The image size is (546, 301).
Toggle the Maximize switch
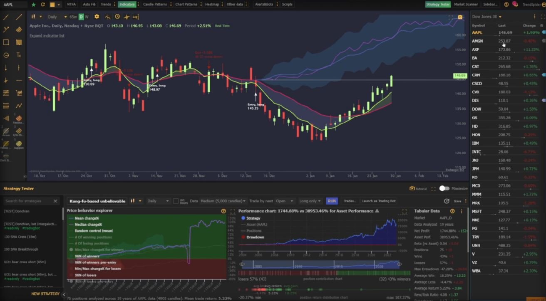444,188
